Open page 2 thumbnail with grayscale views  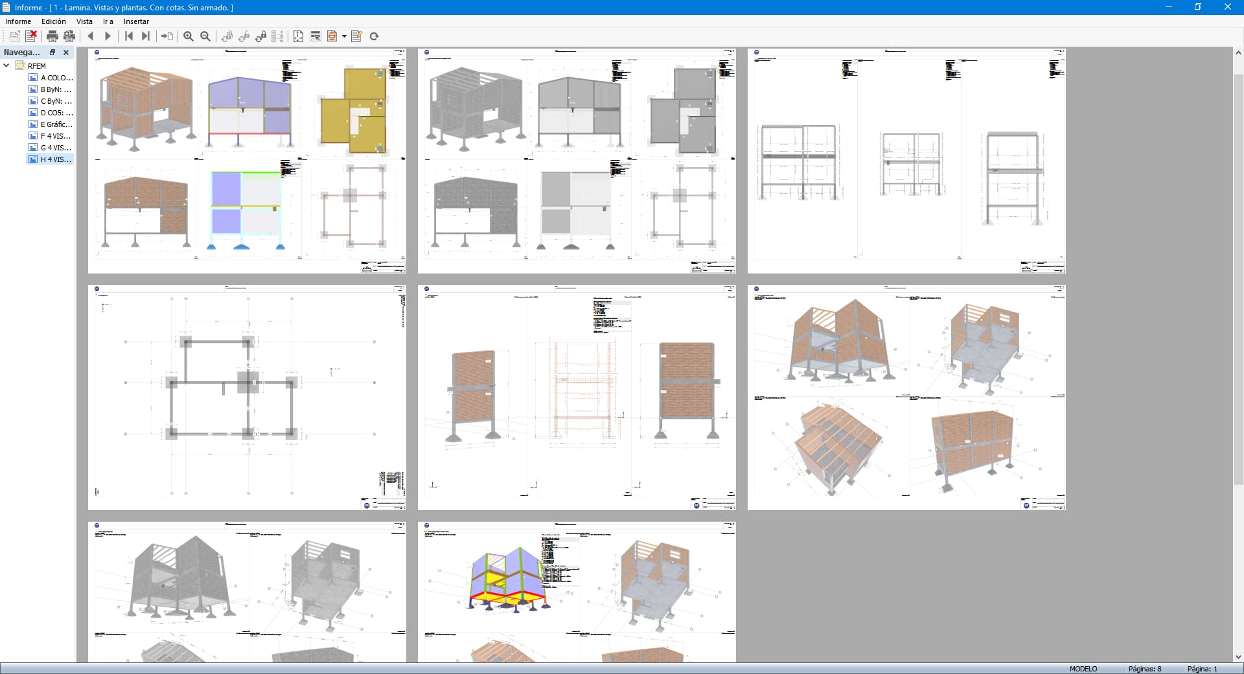point(577,161)
